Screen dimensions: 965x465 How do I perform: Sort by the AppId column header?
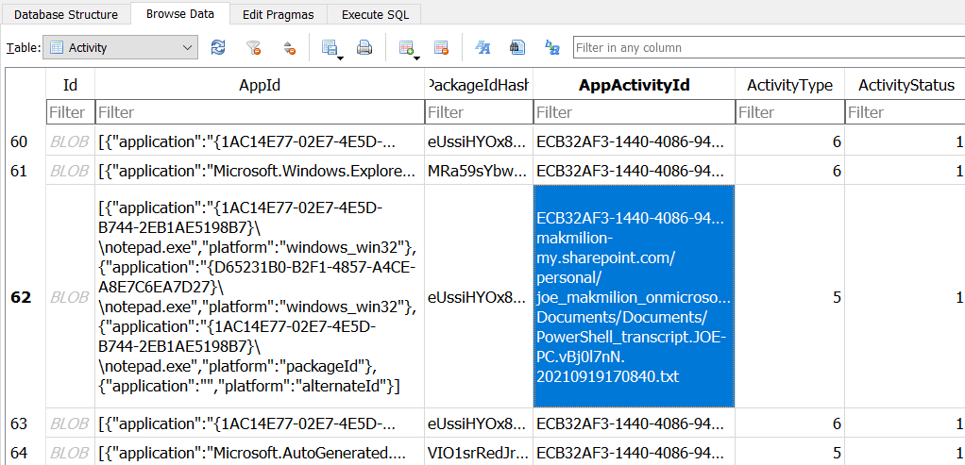260,86
